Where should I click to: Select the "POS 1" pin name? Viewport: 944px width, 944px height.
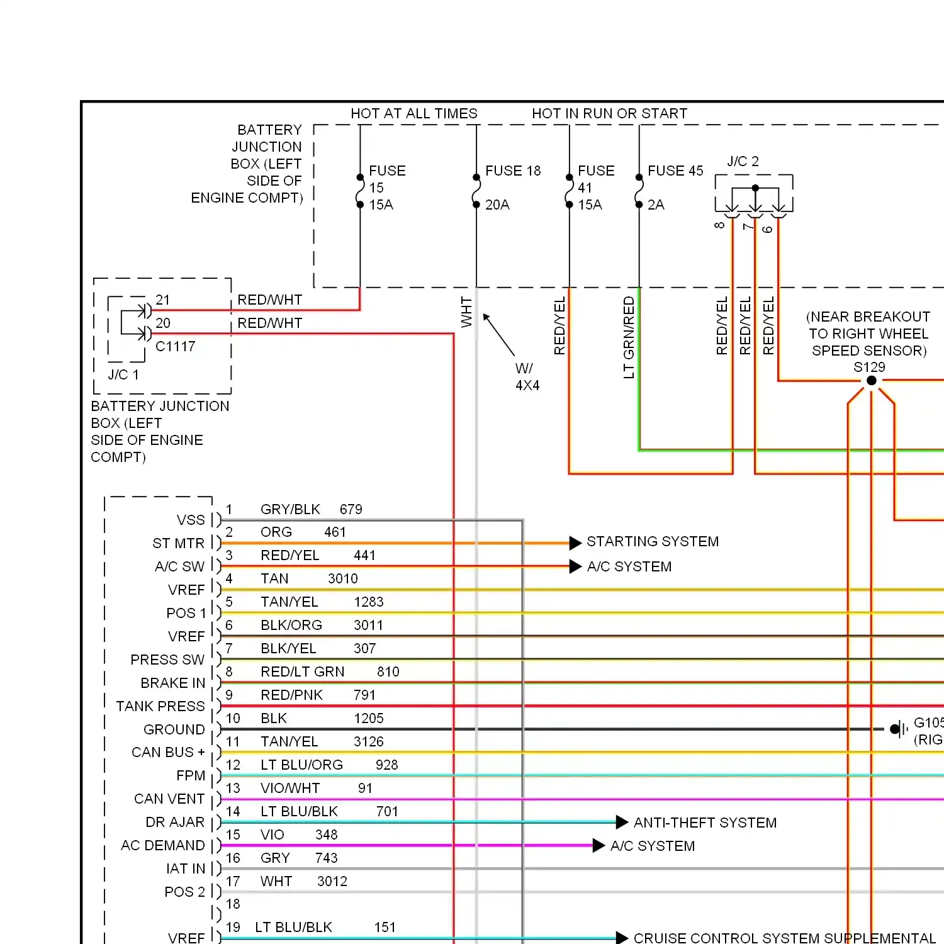point(186,614)
